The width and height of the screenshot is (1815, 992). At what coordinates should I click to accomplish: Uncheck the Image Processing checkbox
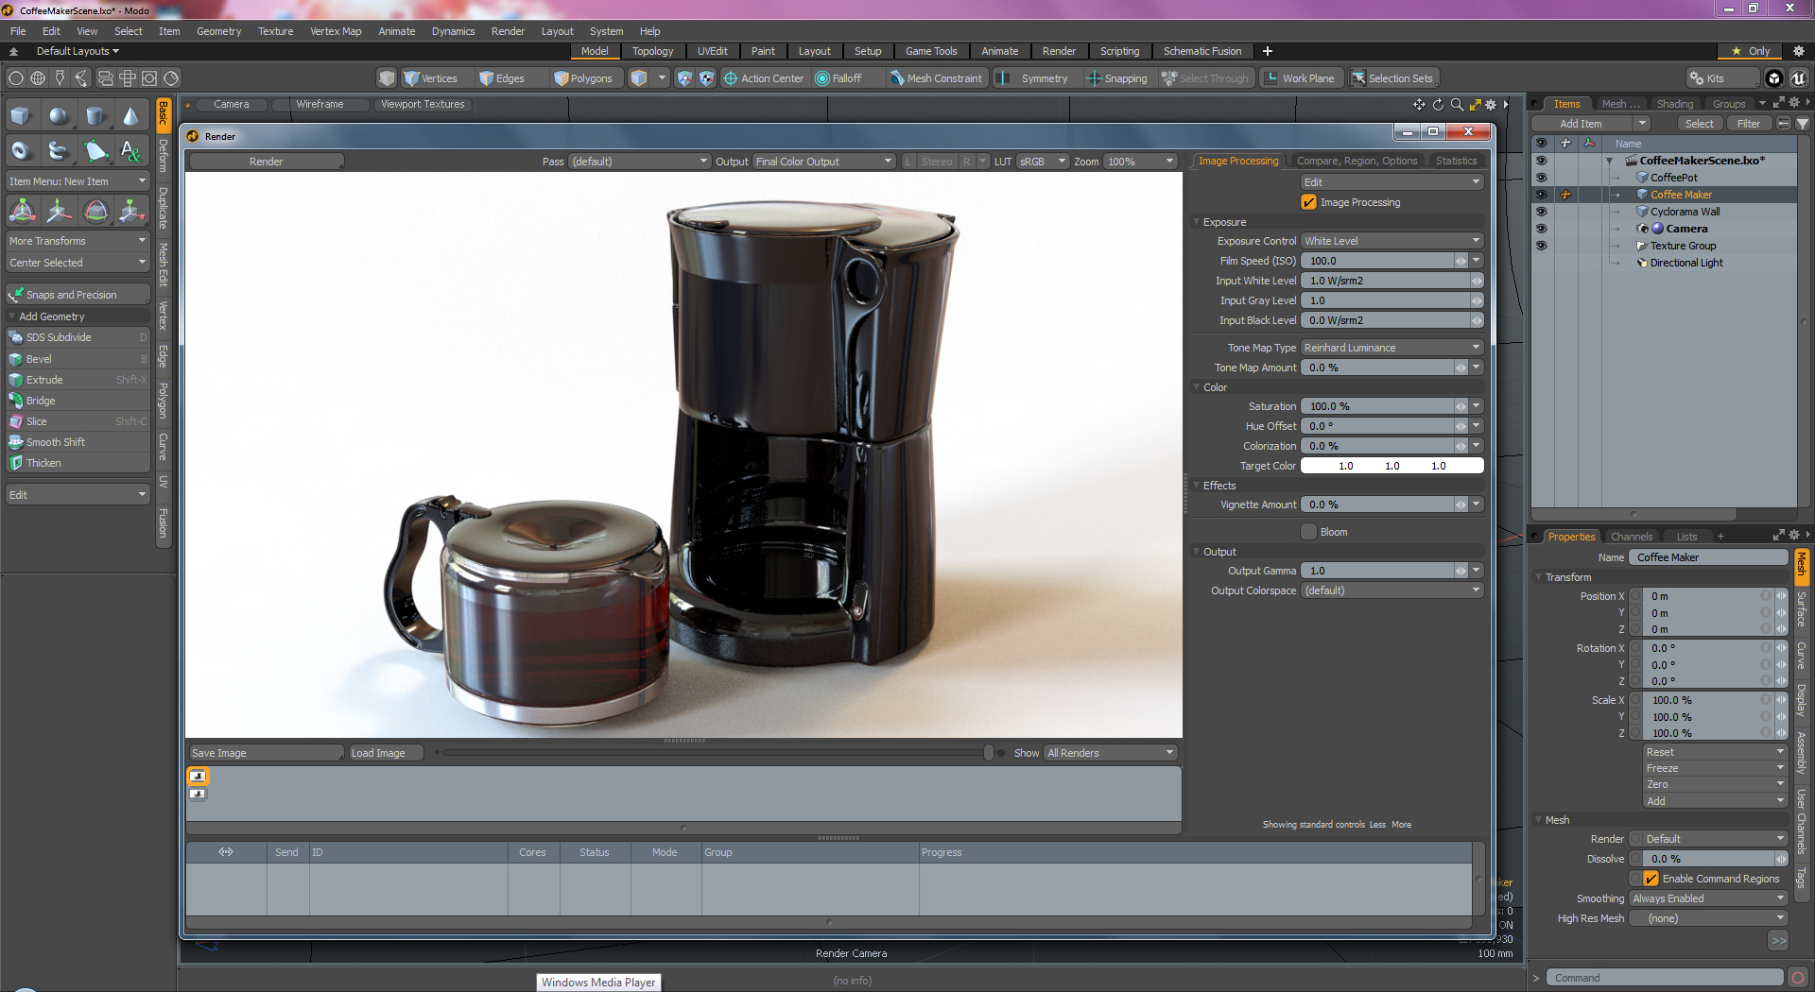tap(1309, 202)
